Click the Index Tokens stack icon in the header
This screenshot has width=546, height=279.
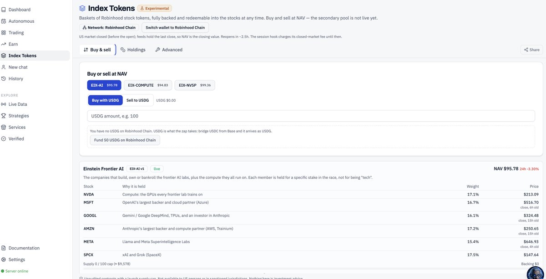(82, 8)
